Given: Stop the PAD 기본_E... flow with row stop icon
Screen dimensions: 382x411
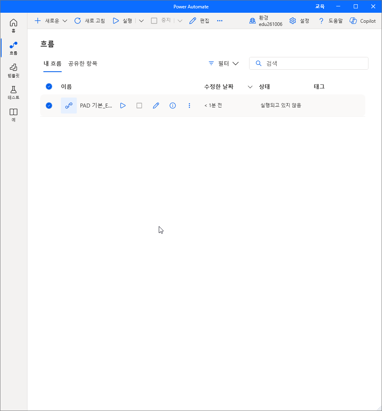Looking at the screenshot, I should pos(139,106).
